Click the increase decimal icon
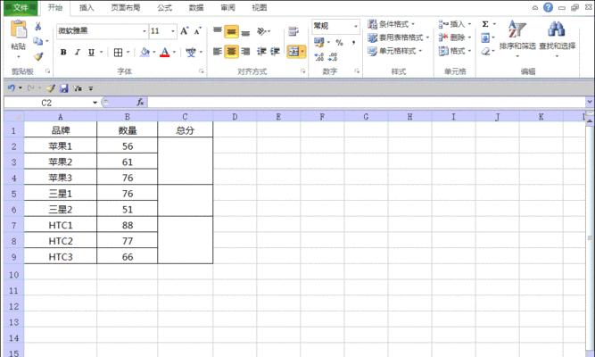 point(319,57)
